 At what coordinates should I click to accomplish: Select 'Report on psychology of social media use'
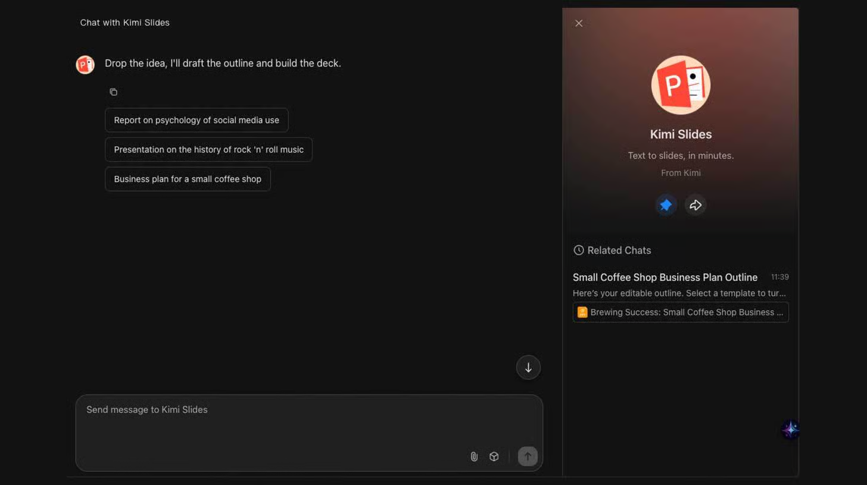197,120
